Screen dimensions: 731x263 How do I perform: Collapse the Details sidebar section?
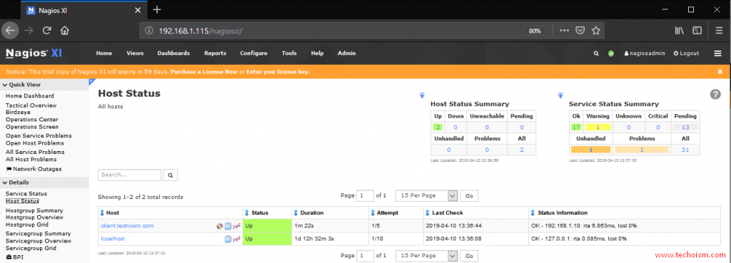pos(16,182)
